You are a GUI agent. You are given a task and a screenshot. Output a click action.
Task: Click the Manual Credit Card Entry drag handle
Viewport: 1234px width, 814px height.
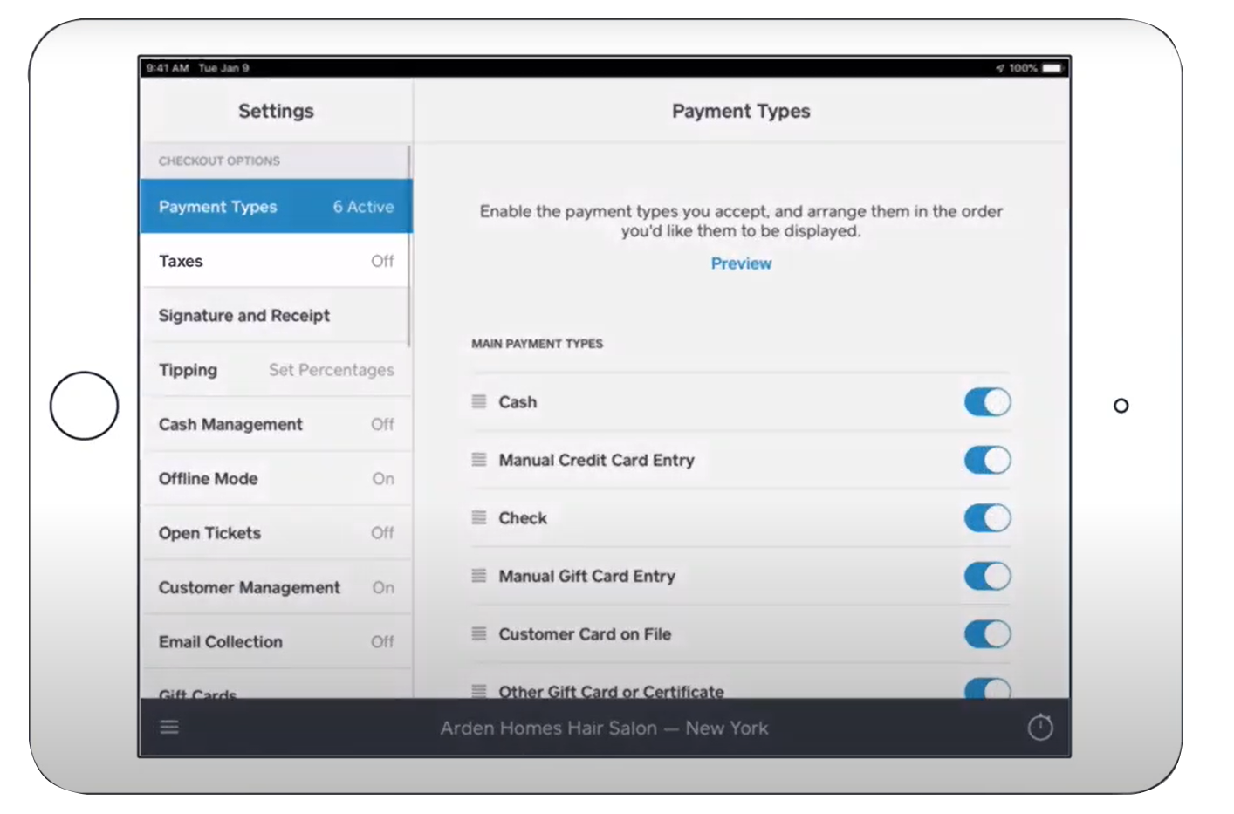[x=478, y=460]
